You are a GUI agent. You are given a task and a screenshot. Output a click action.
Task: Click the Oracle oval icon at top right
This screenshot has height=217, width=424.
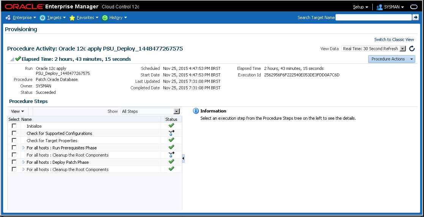(414, 7)
